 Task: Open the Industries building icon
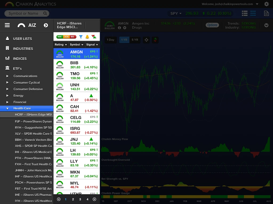point(7,48)
